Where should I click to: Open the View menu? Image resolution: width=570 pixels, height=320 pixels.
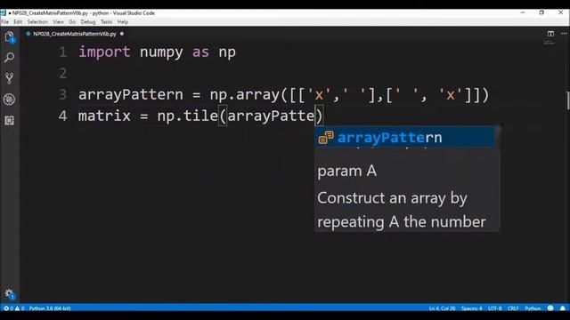pos(58,21)
